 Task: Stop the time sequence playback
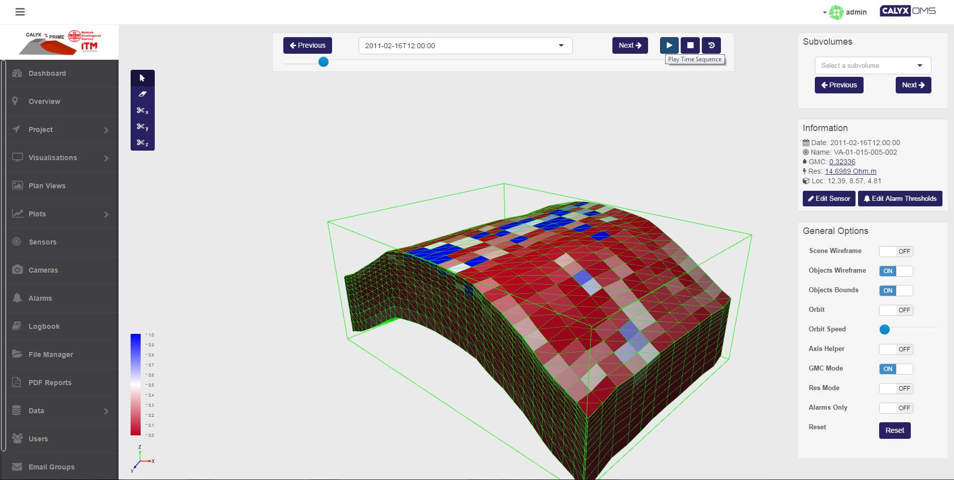pyautogui.click(x=690, y=45)
